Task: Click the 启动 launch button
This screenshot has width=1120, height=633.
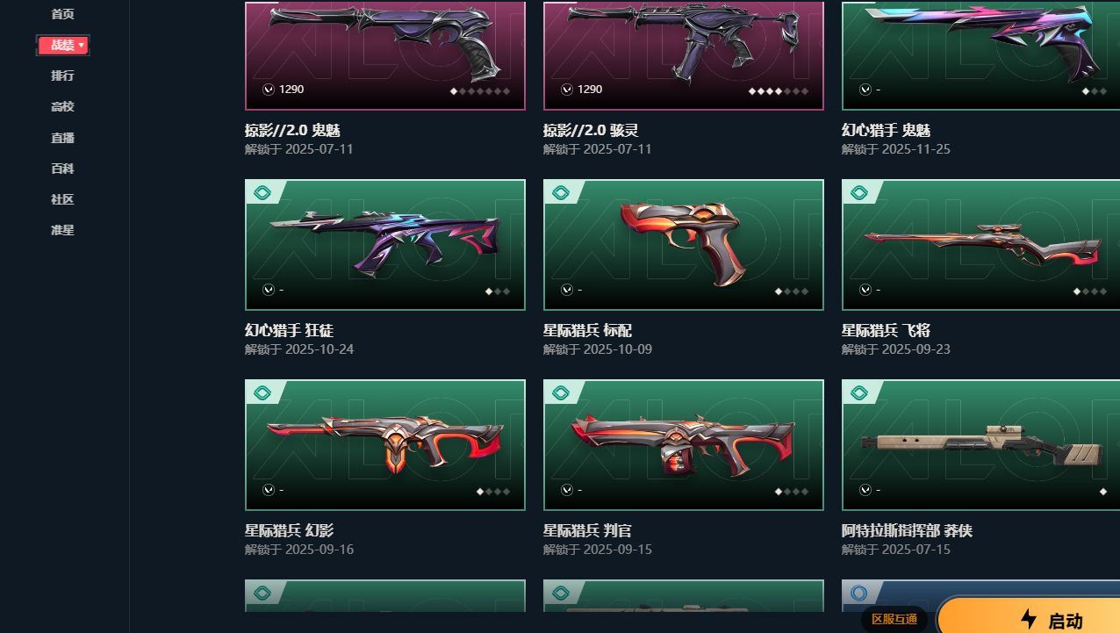Action: pos(1029,616)
